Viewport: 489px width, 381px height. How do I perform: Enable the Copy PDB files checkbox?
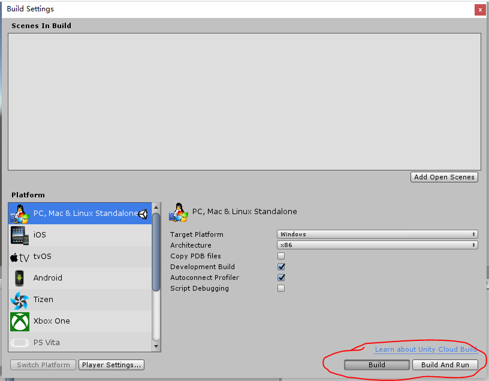pos(281,256)
